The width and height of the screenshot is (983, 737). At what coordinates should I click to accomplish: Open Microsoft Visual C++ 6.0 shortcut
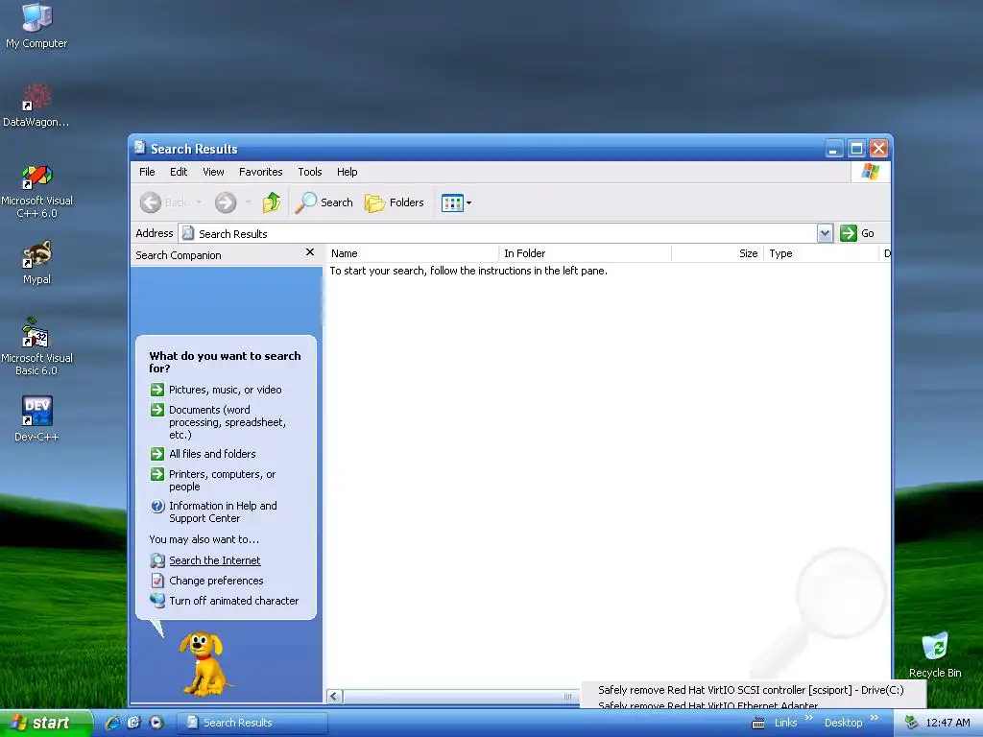click(x=36, y=191)
